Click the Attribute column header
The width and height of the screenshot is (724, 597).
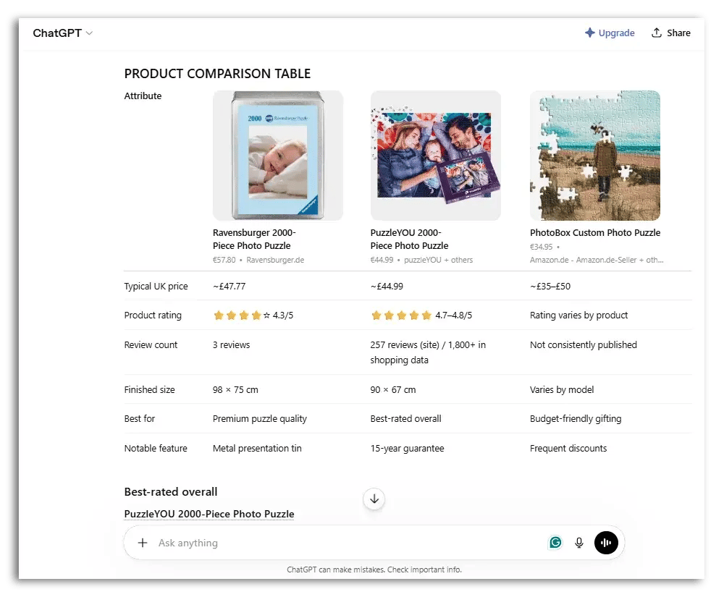(143, 96)
